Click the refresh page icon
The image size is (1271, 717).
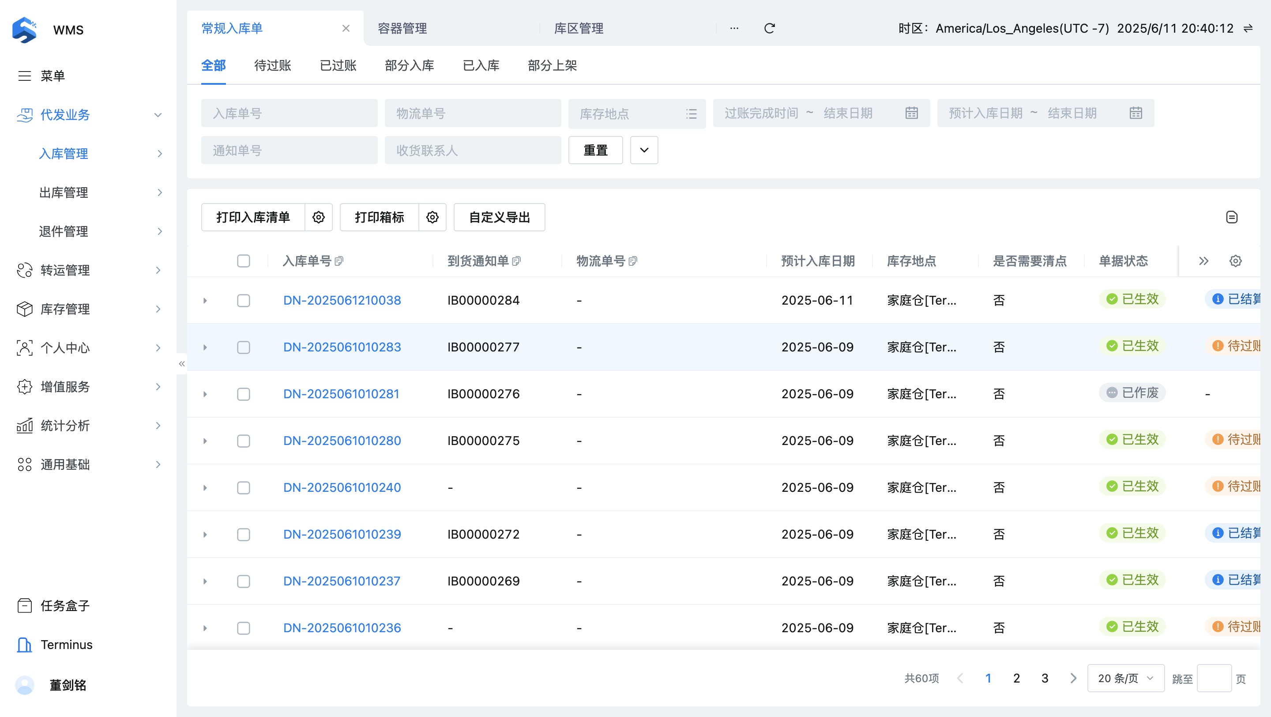point(769,29)
